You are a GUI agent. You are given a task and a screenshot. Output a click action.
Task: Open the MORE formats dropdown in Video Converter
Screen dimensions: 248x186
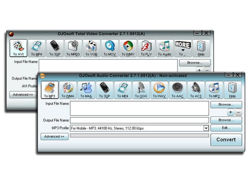(x=183, y=48)
